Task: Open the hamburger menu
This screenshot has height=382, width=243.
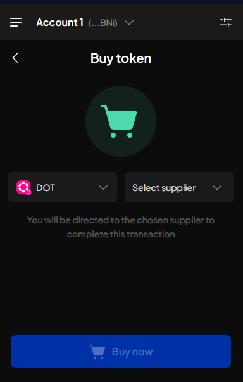Action: [x=16, y=22]
